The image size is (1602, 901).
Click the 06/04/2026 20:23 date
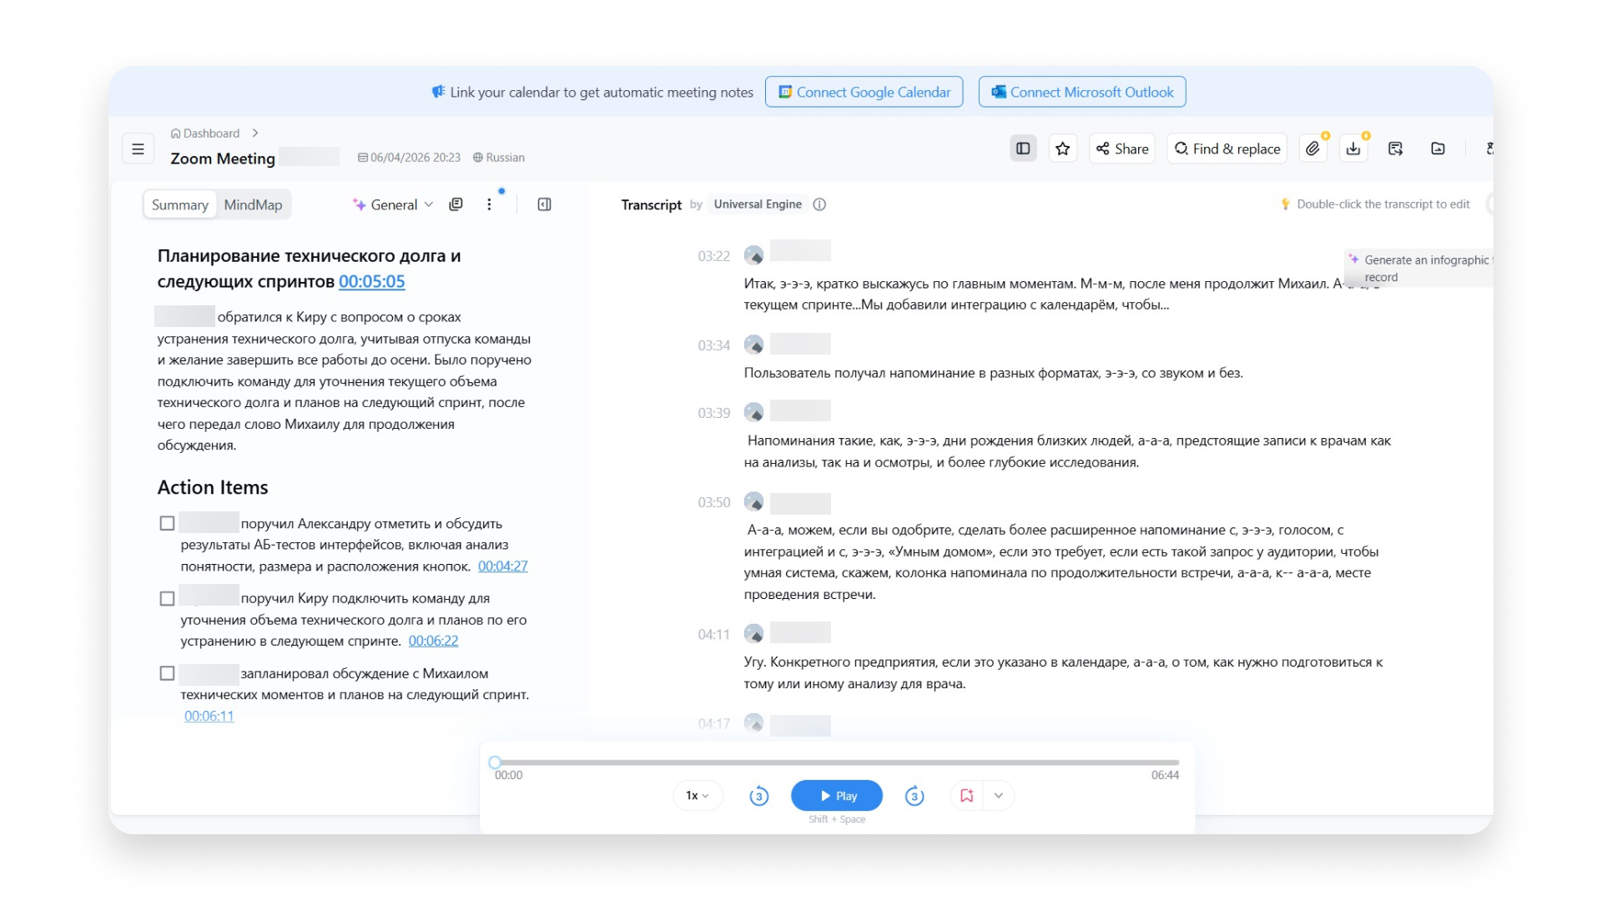click(409, 158)
